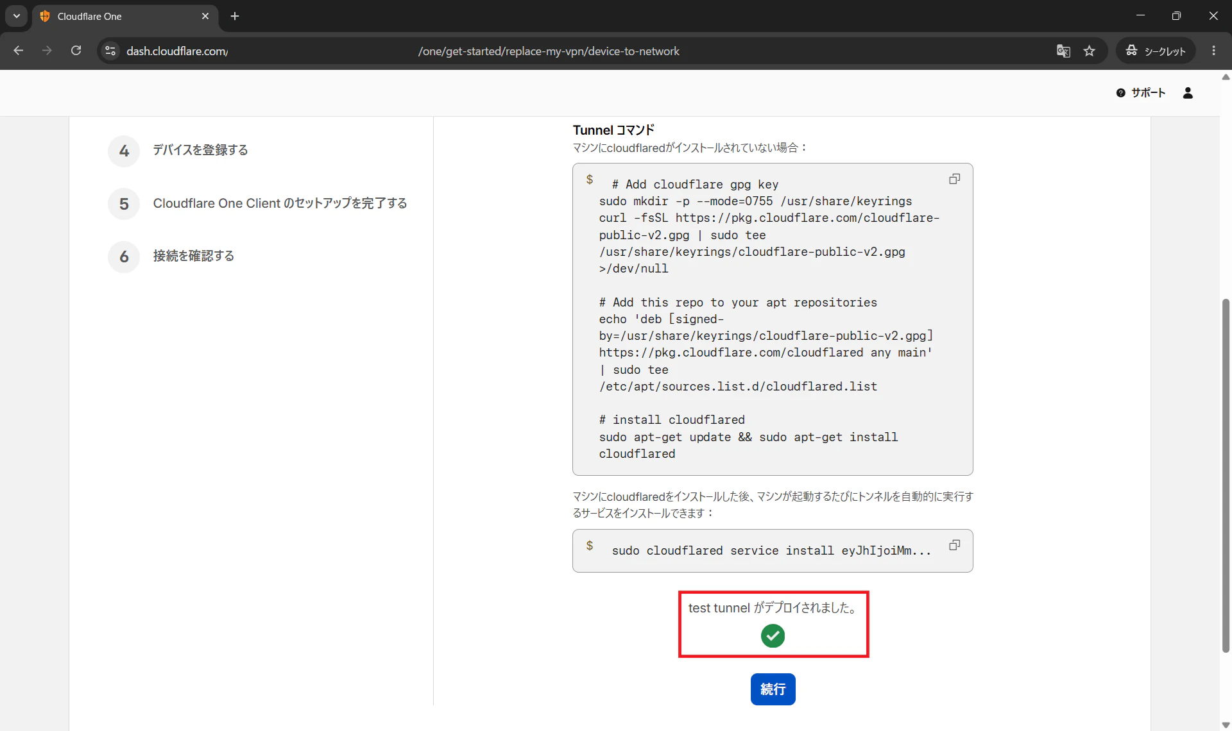Viewport: 1232px width, 731px height.
Task: Open the user account profile icon
Action: (x=1188, y=93)
